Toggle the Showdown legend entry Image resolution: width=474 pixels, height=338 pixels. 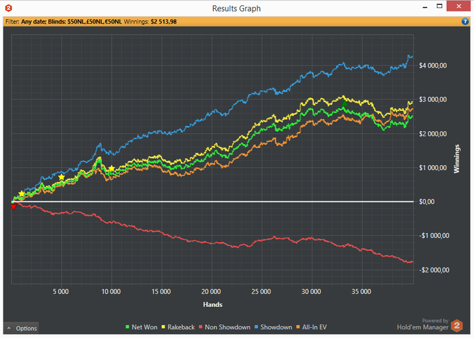(274, 327)
